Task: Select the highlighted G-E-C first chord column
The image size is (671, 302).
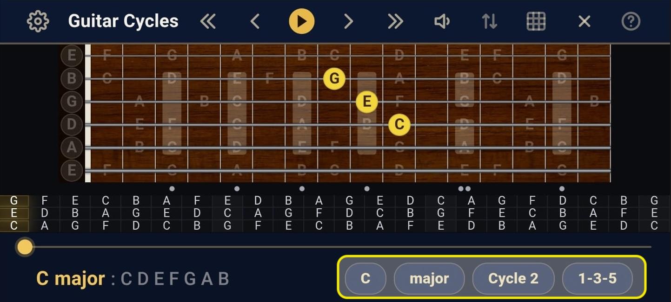Action: [x=14, y=213]
